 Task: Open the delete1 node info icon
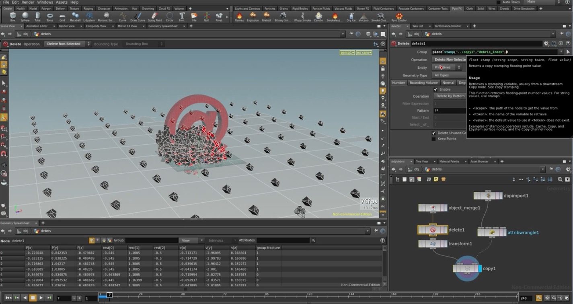pyautogui.click(x=561, y=43)
